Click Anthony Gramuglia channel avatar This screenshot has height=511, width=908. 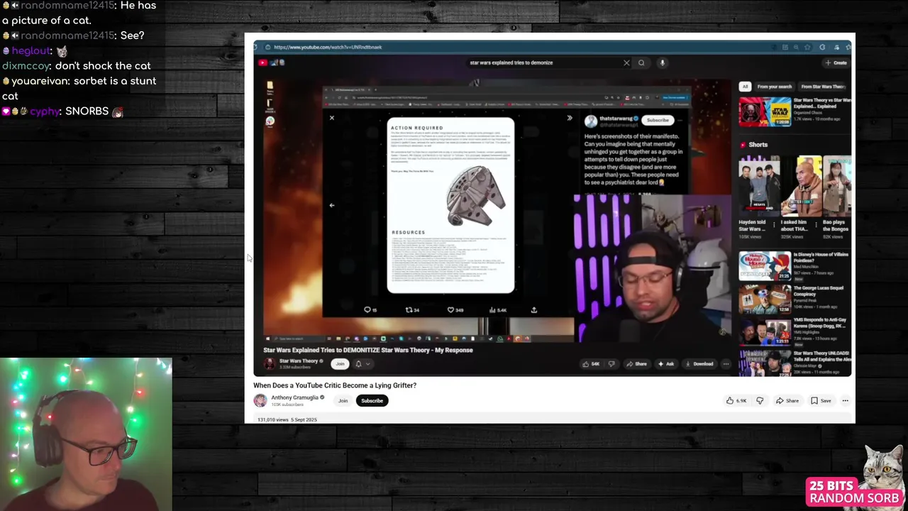point(260,400)
